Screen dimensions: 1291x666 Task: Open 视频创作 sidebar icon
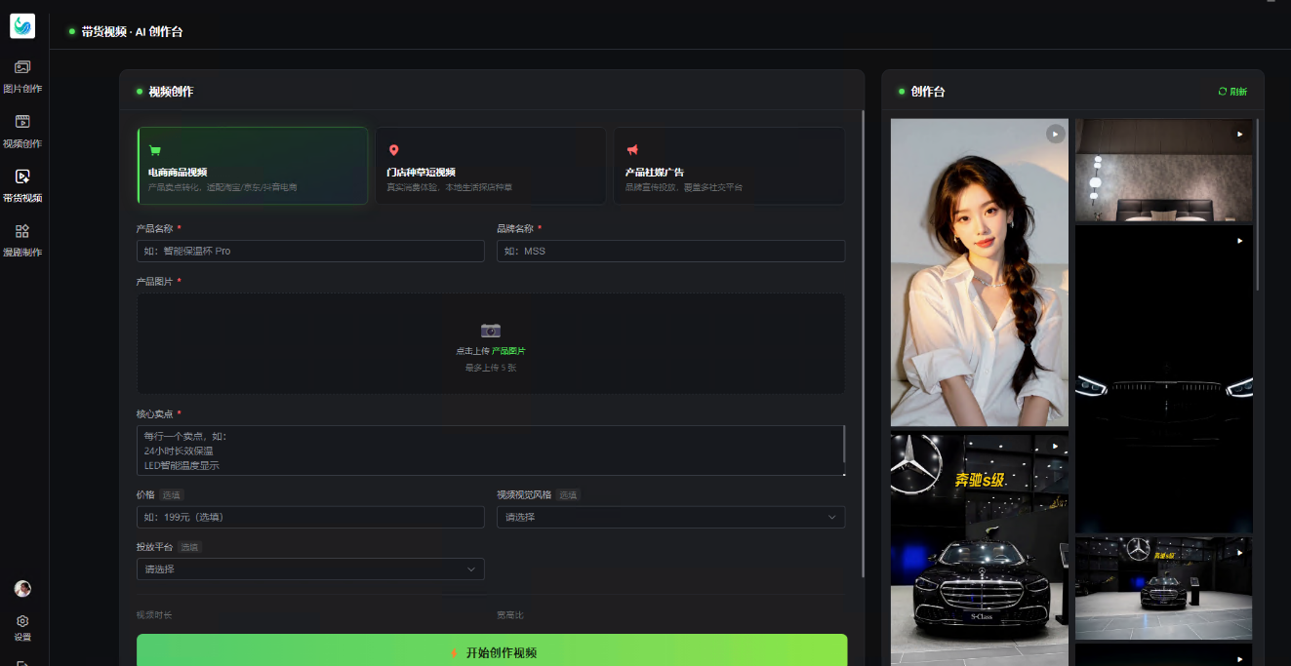[22, 131]
